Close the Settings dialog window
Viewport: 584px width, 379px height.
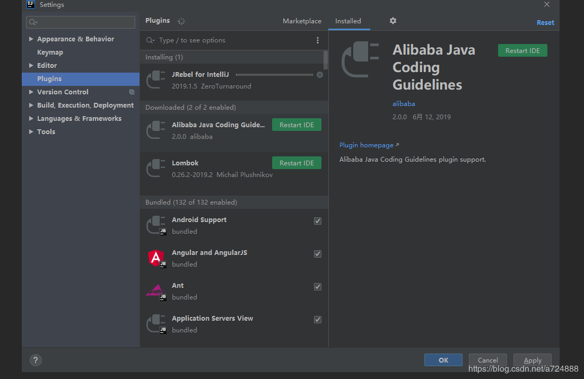tap(547, 4)
